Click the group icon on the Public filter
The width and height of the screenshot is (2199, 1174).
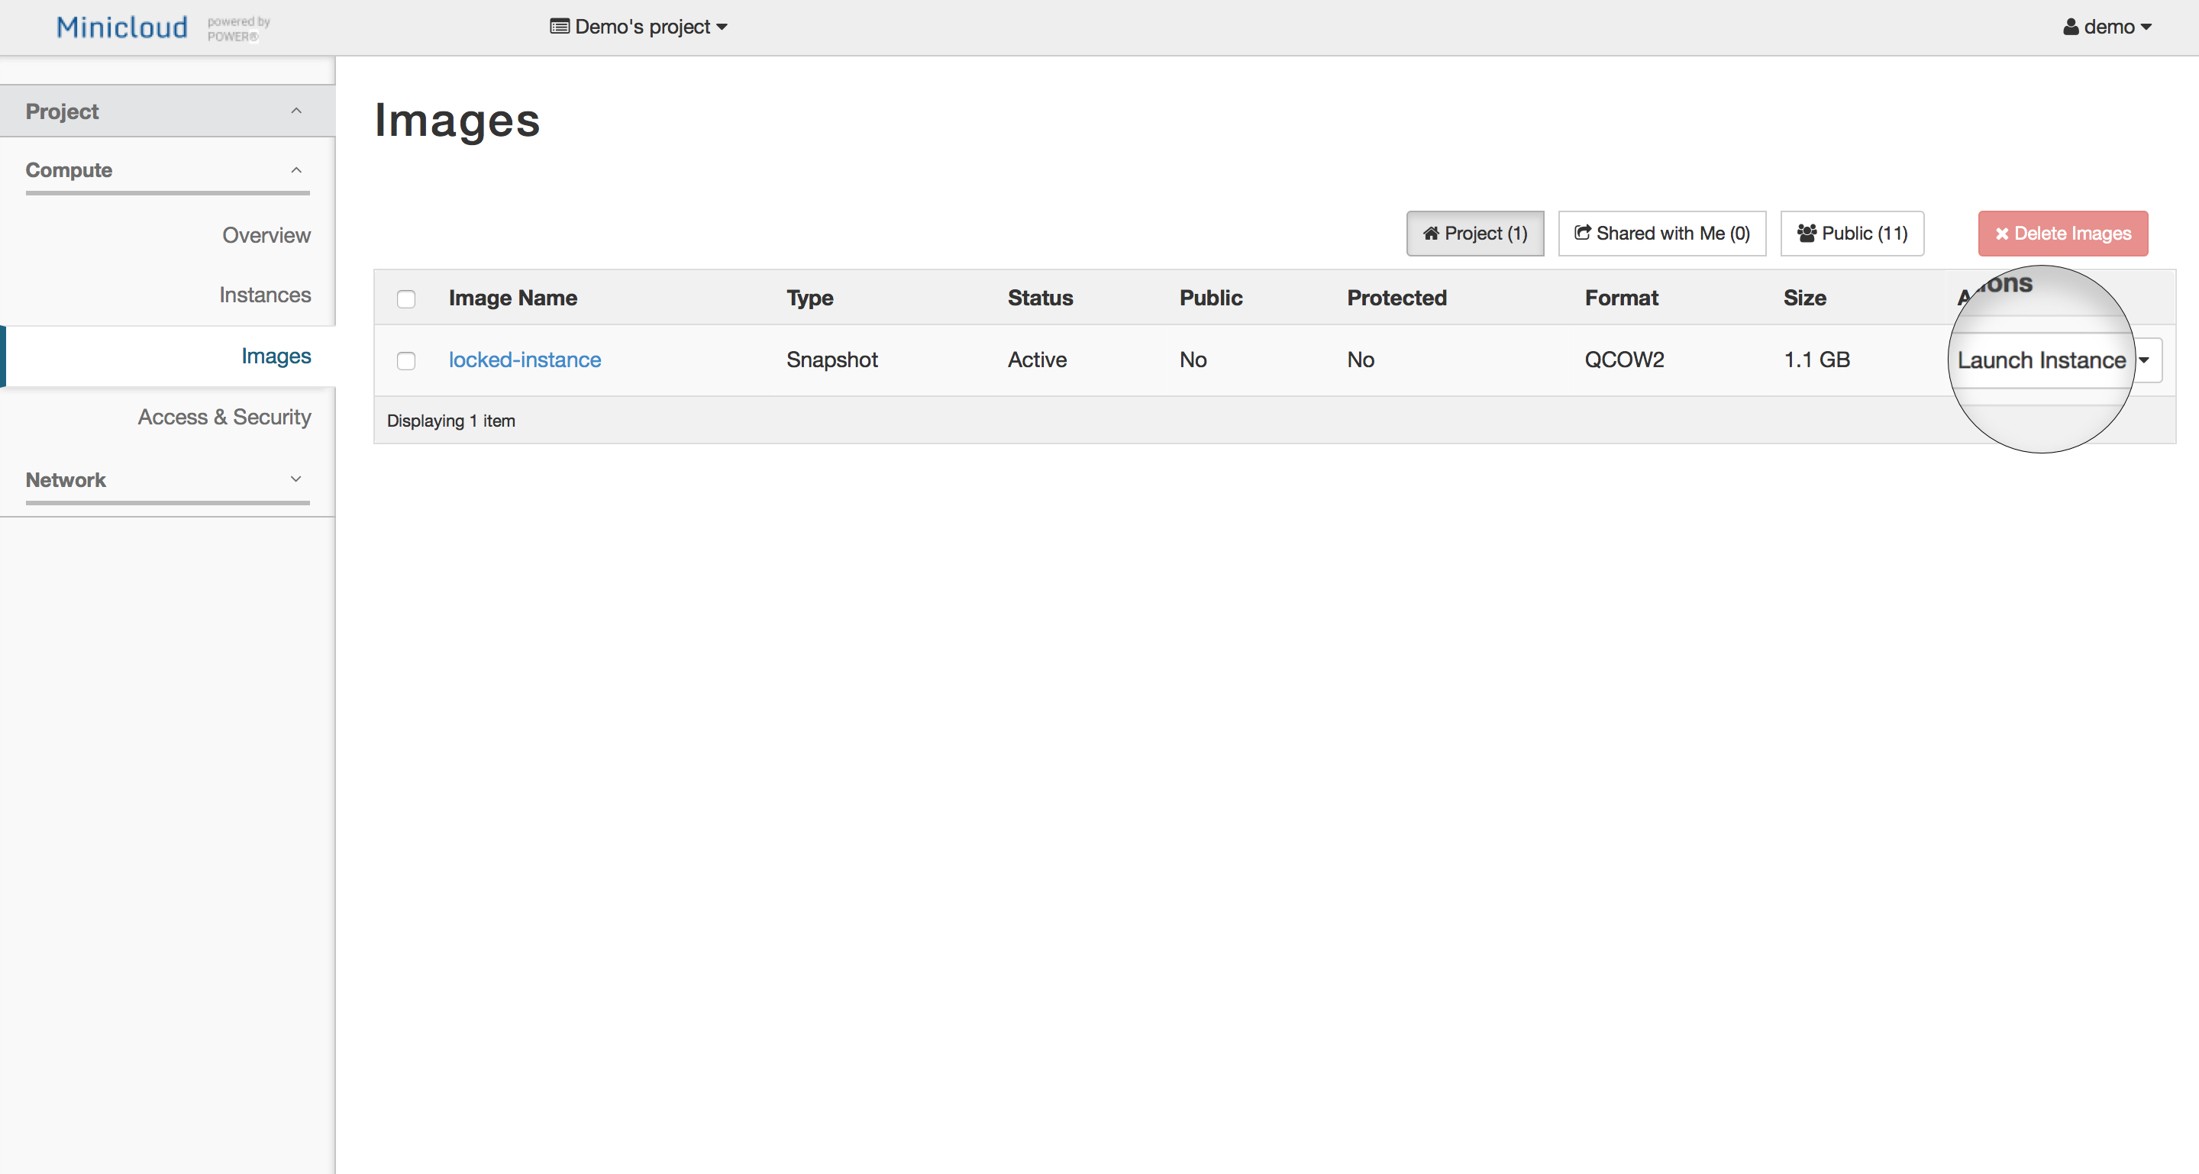1806,233
